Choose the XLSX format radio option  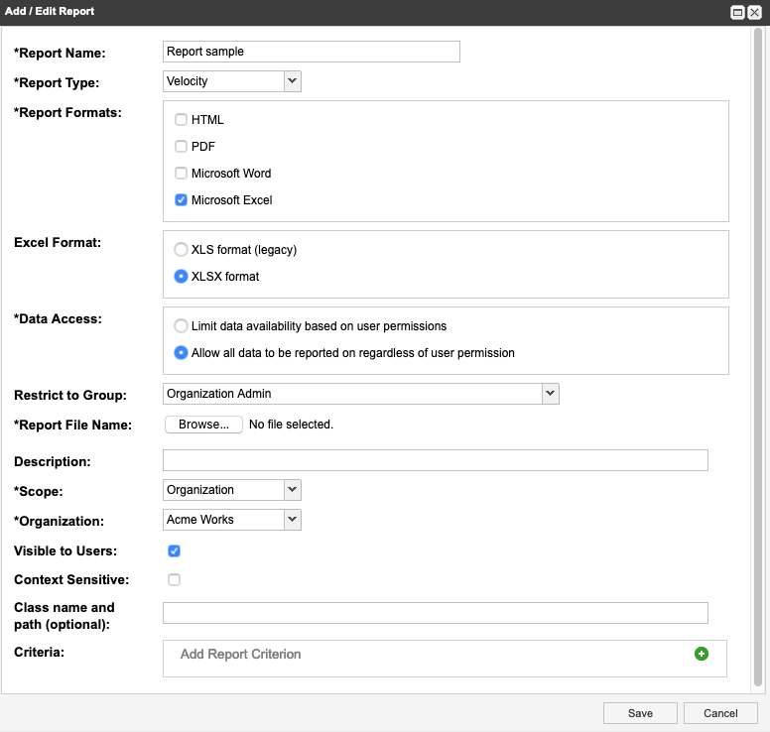[x=181, y=277]
